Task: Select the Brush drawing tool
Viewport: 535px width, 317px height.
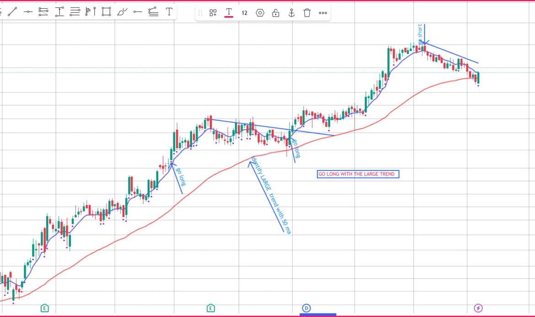Action: (x=122, y=12)
